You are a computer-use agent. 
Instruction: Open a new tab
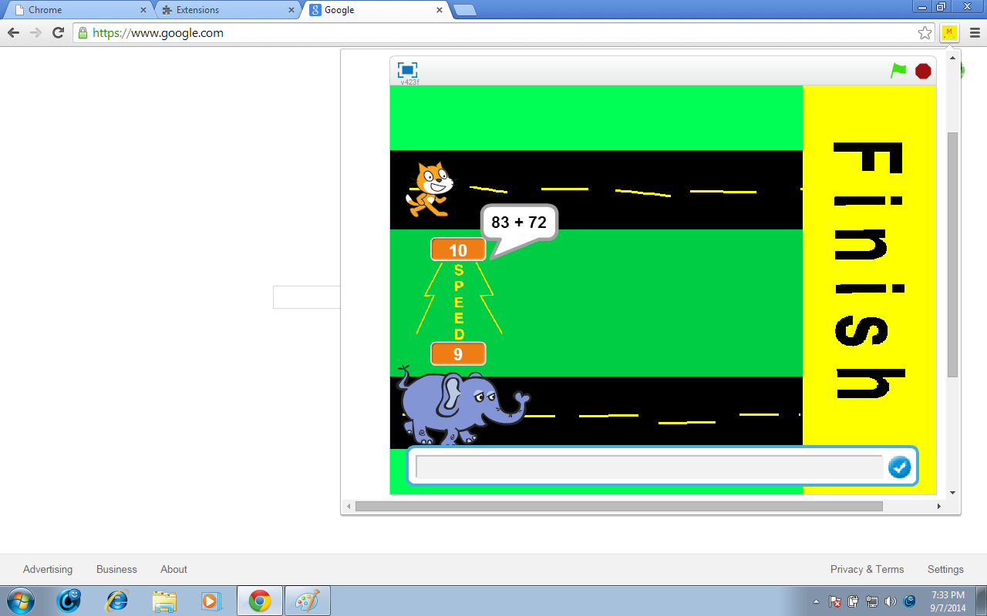[465, 10]
